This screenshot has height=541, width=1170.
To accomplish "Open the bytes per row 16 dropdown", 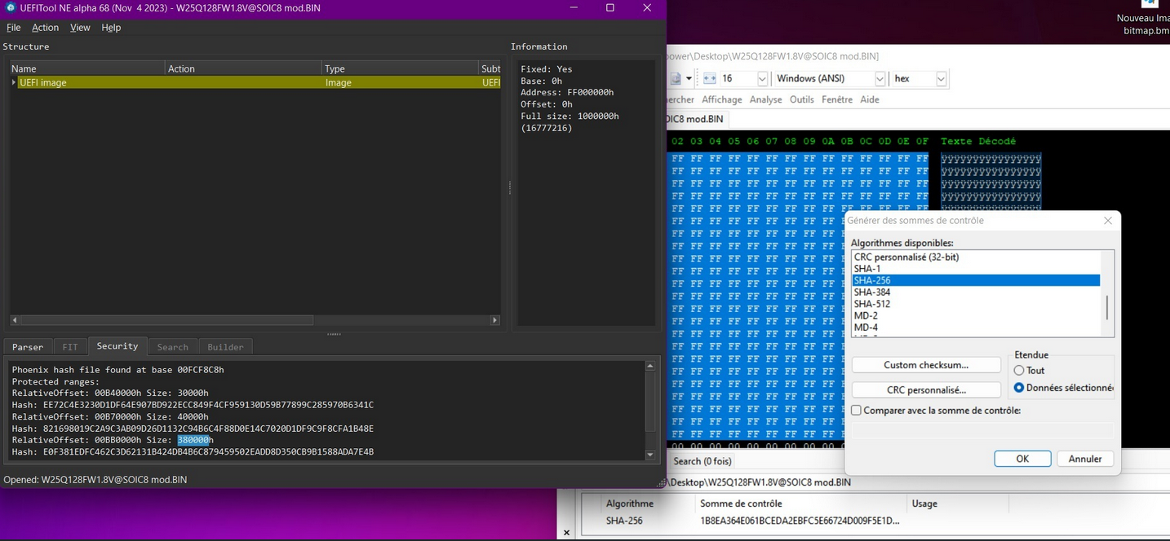I will click(762, 79).
